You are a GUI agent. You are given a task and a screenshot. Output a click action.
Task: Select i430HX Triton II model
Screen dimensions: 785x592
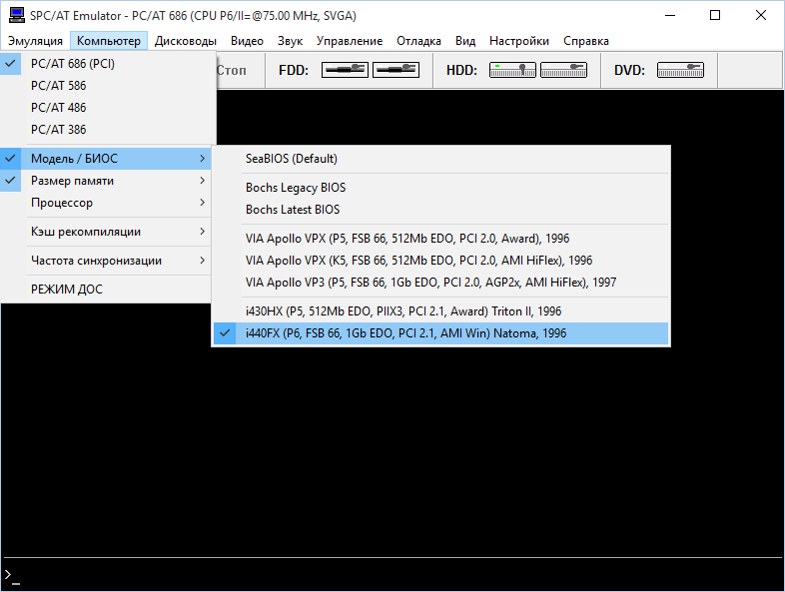point(441,311)
